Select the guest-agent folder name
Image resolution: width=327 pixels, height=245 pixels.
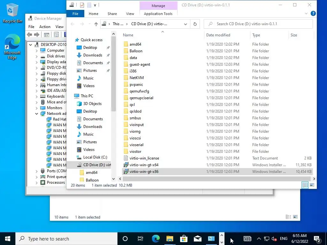tap(140, 64)
